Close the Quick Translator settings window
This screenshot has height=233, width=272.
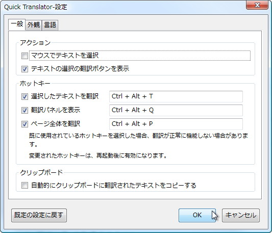(x=257, y=5)
